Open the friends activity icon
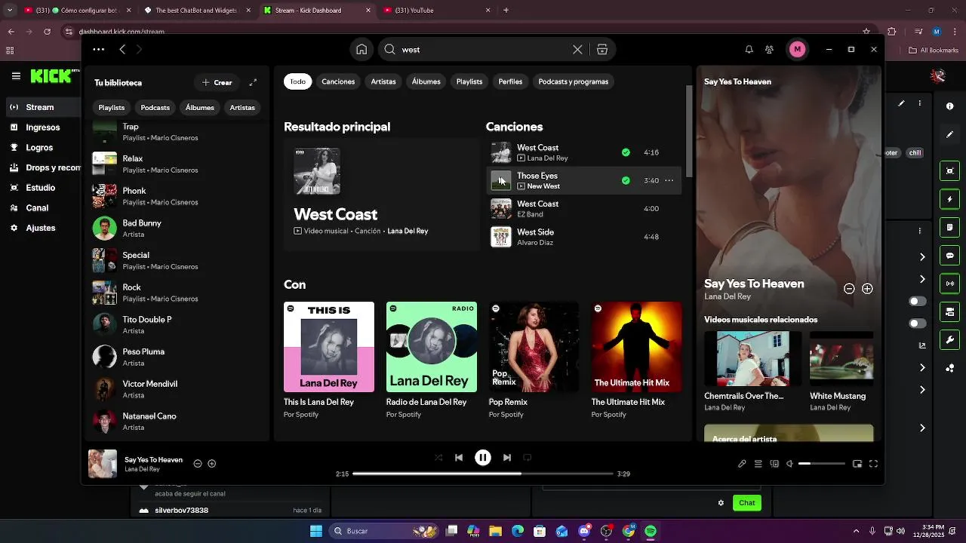966x543 pixels. pos(769,50)
